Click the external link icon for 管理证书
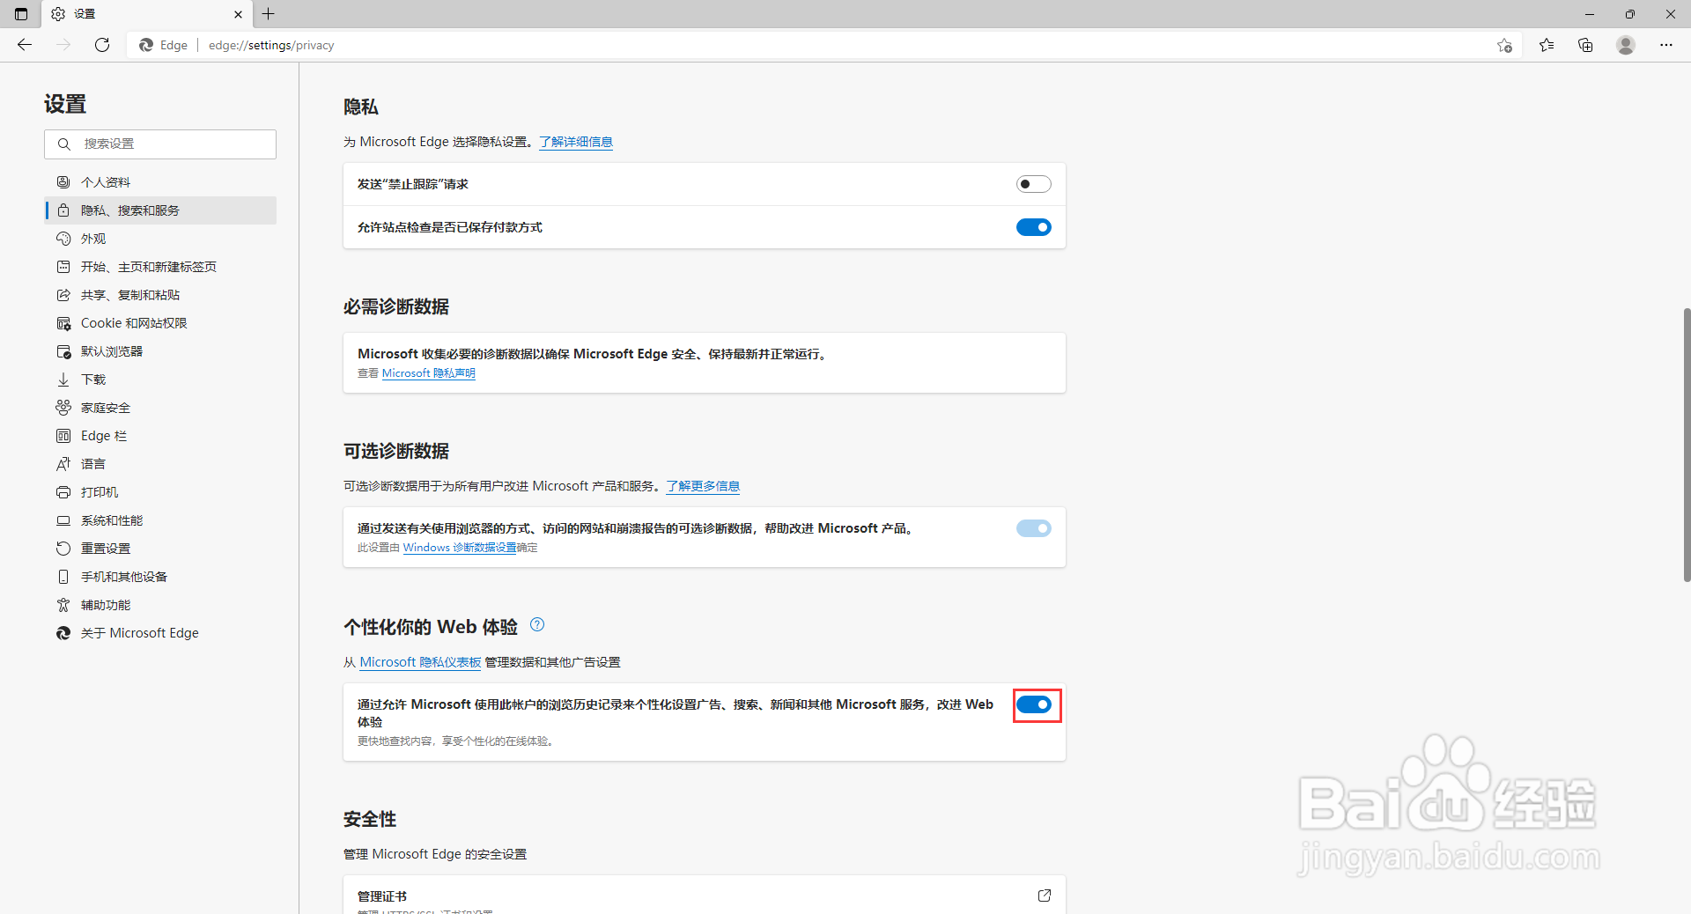Image resolution: width=1691 pixels, height=914 pixels. pyautogui.click(x=1045, y=896)
